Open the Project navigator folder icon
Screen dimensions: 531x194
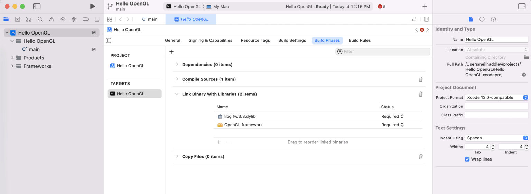point(6,19)
